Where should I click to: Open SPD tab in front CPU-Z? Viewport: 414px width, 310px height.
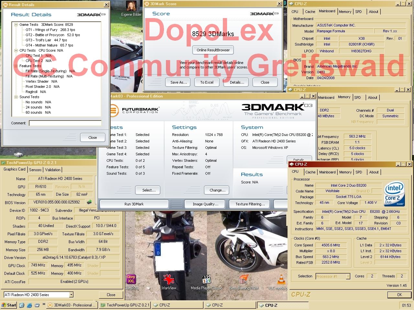(x=359, y=172)
